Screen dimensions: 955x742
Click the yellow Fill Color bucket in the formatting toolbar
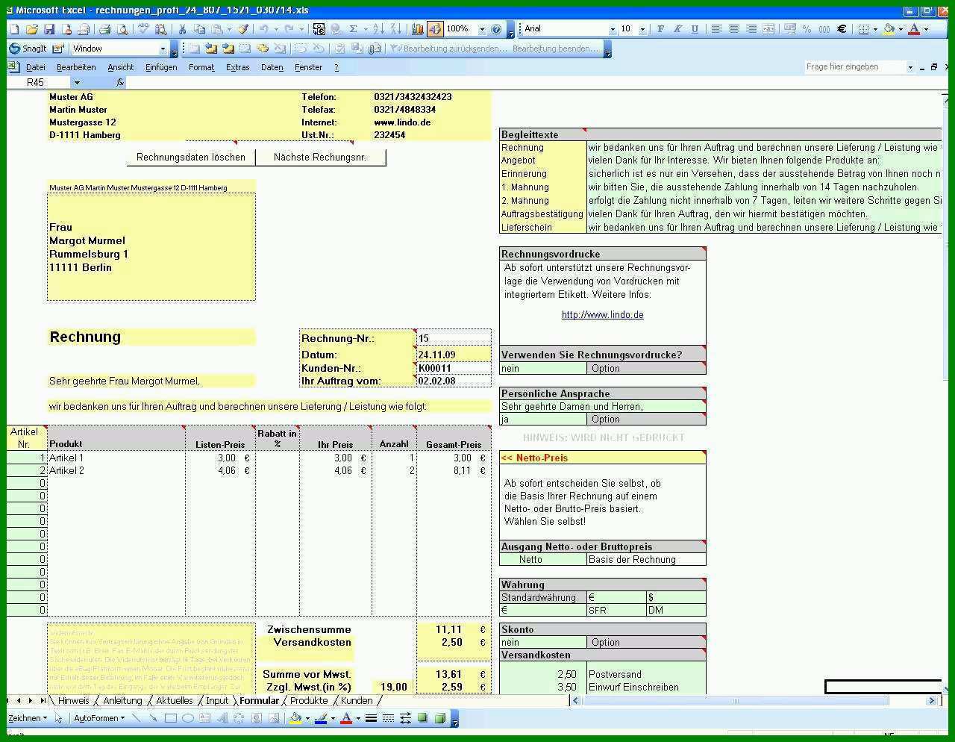click(x=889, y=29)
